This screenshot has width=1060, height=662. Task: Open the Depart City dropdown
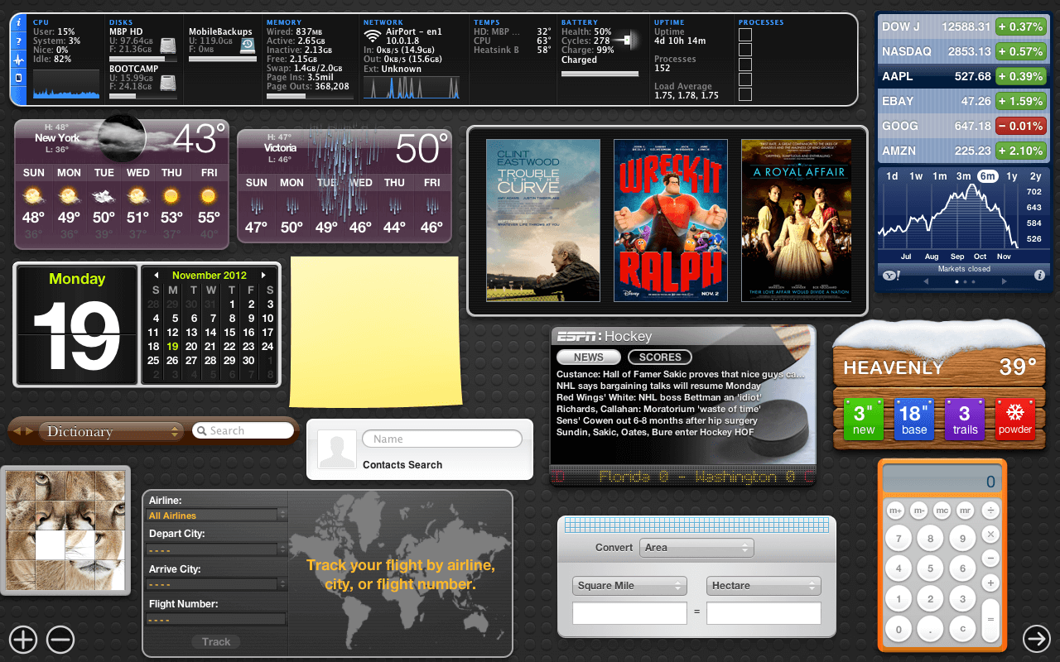pyautogui.click(x=217, y=549)
